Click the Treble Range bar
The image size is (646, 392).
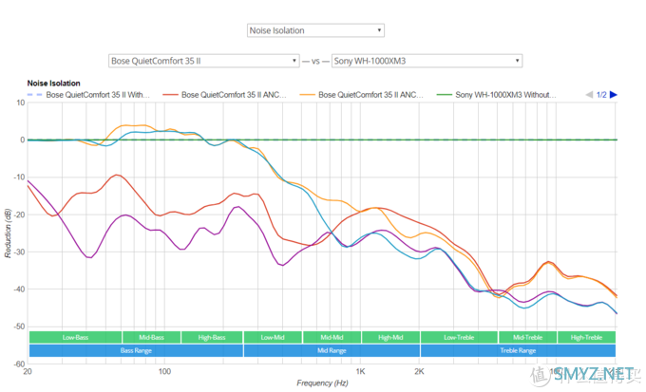[x=519, y=350]
